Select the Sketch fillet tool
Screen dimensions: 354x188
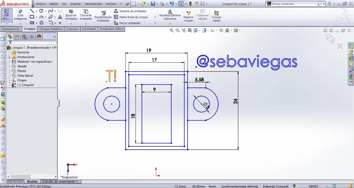click(51, 23)
